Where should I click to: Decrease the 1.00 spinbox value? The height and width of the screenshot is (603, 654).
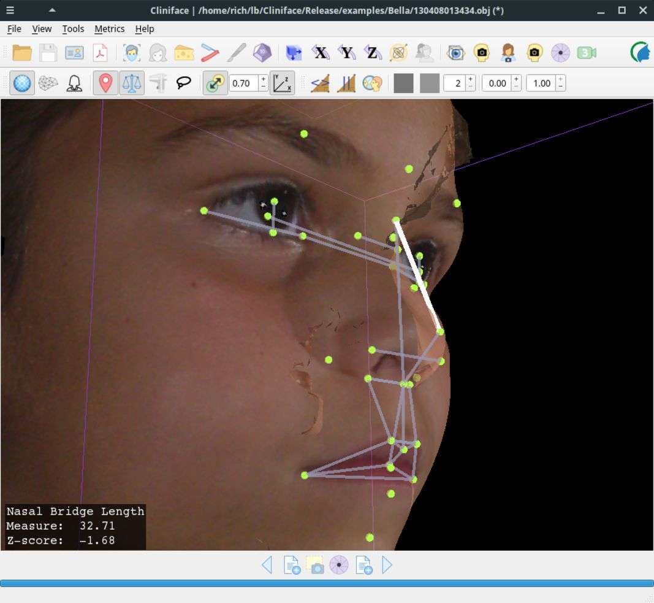(x=561, y=87)
